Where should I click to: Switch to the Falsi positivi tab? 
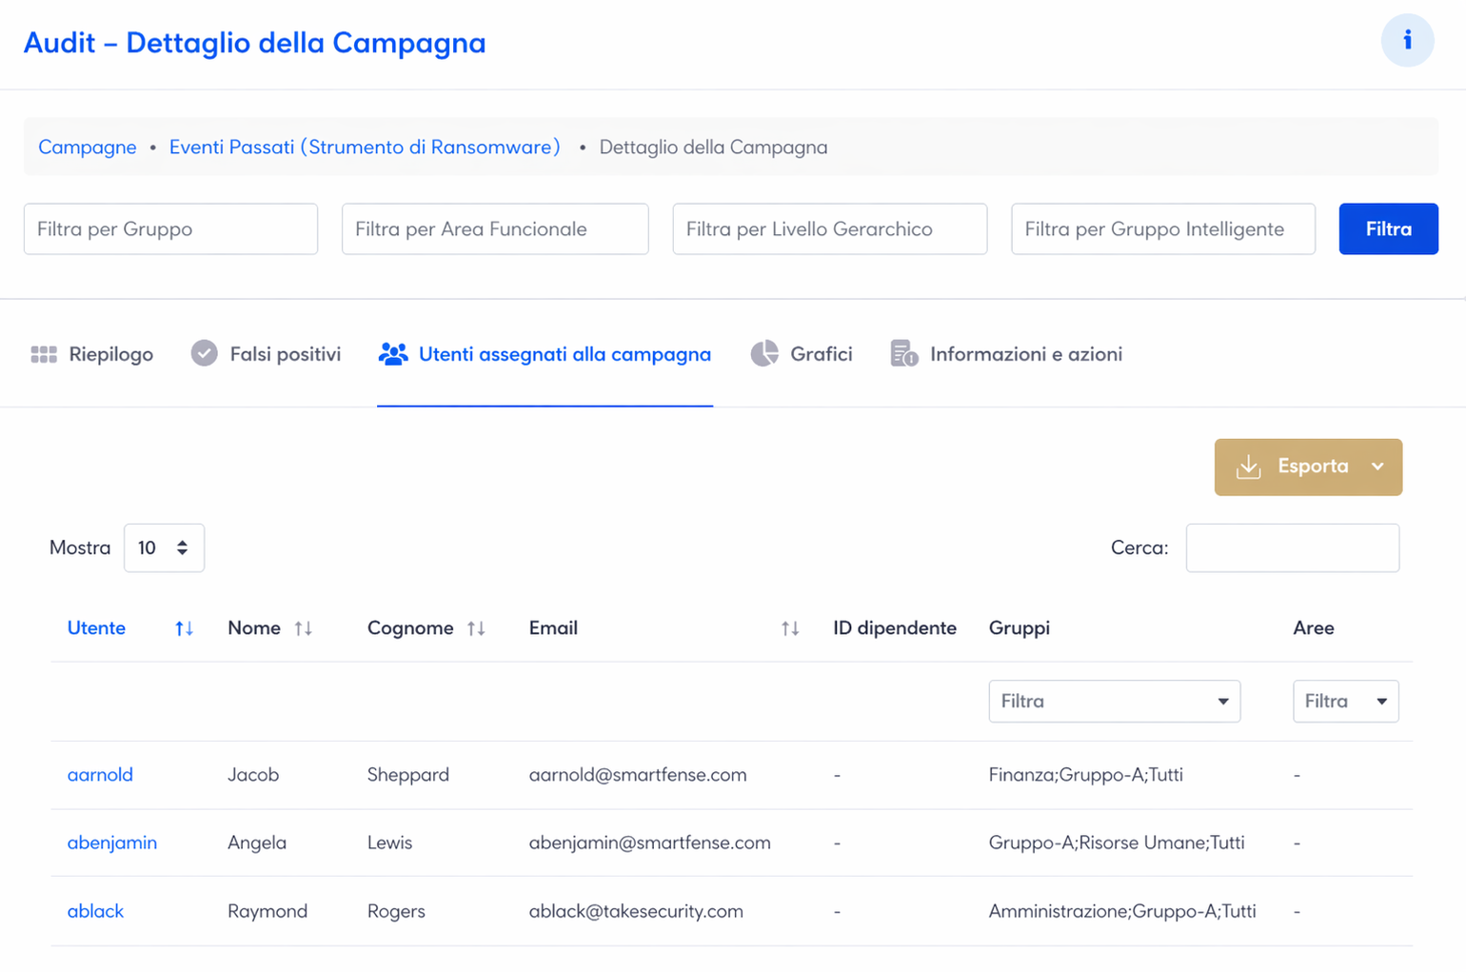[266, 354]
